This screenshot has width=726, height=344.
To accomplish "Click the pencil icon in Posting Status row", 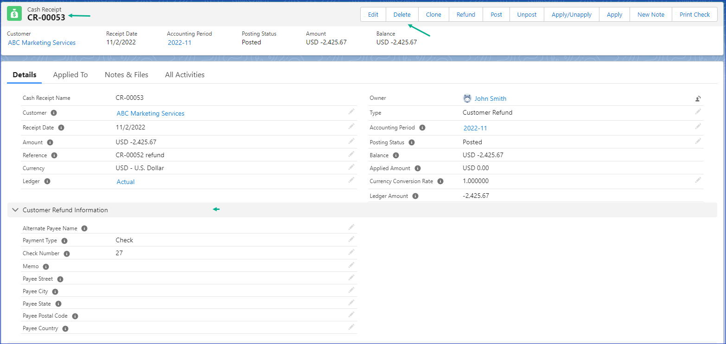I will [698, 141].
